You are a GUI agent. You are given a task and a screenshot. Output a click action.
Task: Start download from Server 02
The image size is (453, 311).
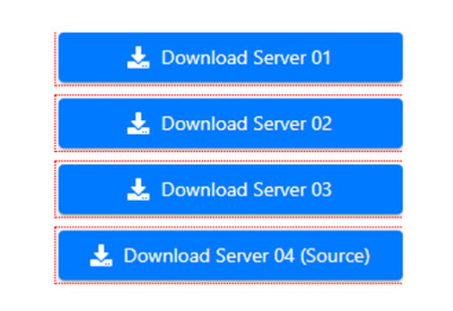pos(230,123)
